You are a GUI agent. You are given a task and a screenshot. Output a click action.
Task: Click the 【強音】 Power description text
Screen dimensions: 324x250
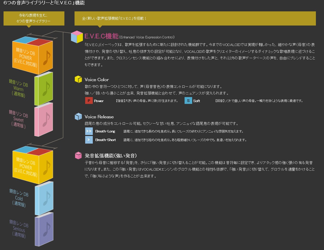click(147, 101)
